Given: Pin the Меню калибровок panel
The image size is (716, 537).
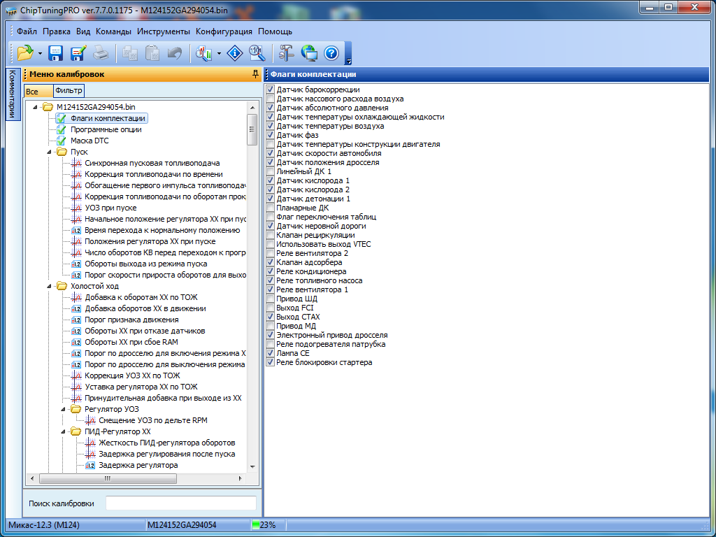Looking at the screenshot, I should pyautogui.click(x=255, y=74).
